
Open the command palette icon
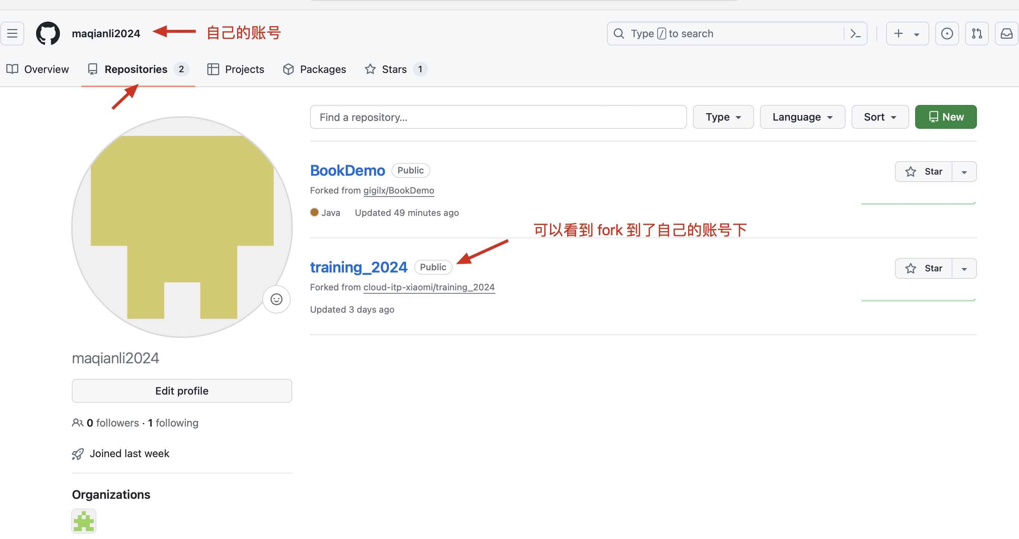(855, 34)
